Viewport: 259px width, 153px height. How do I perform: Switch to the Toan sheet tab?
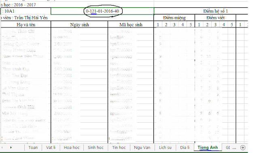(33, 147)
